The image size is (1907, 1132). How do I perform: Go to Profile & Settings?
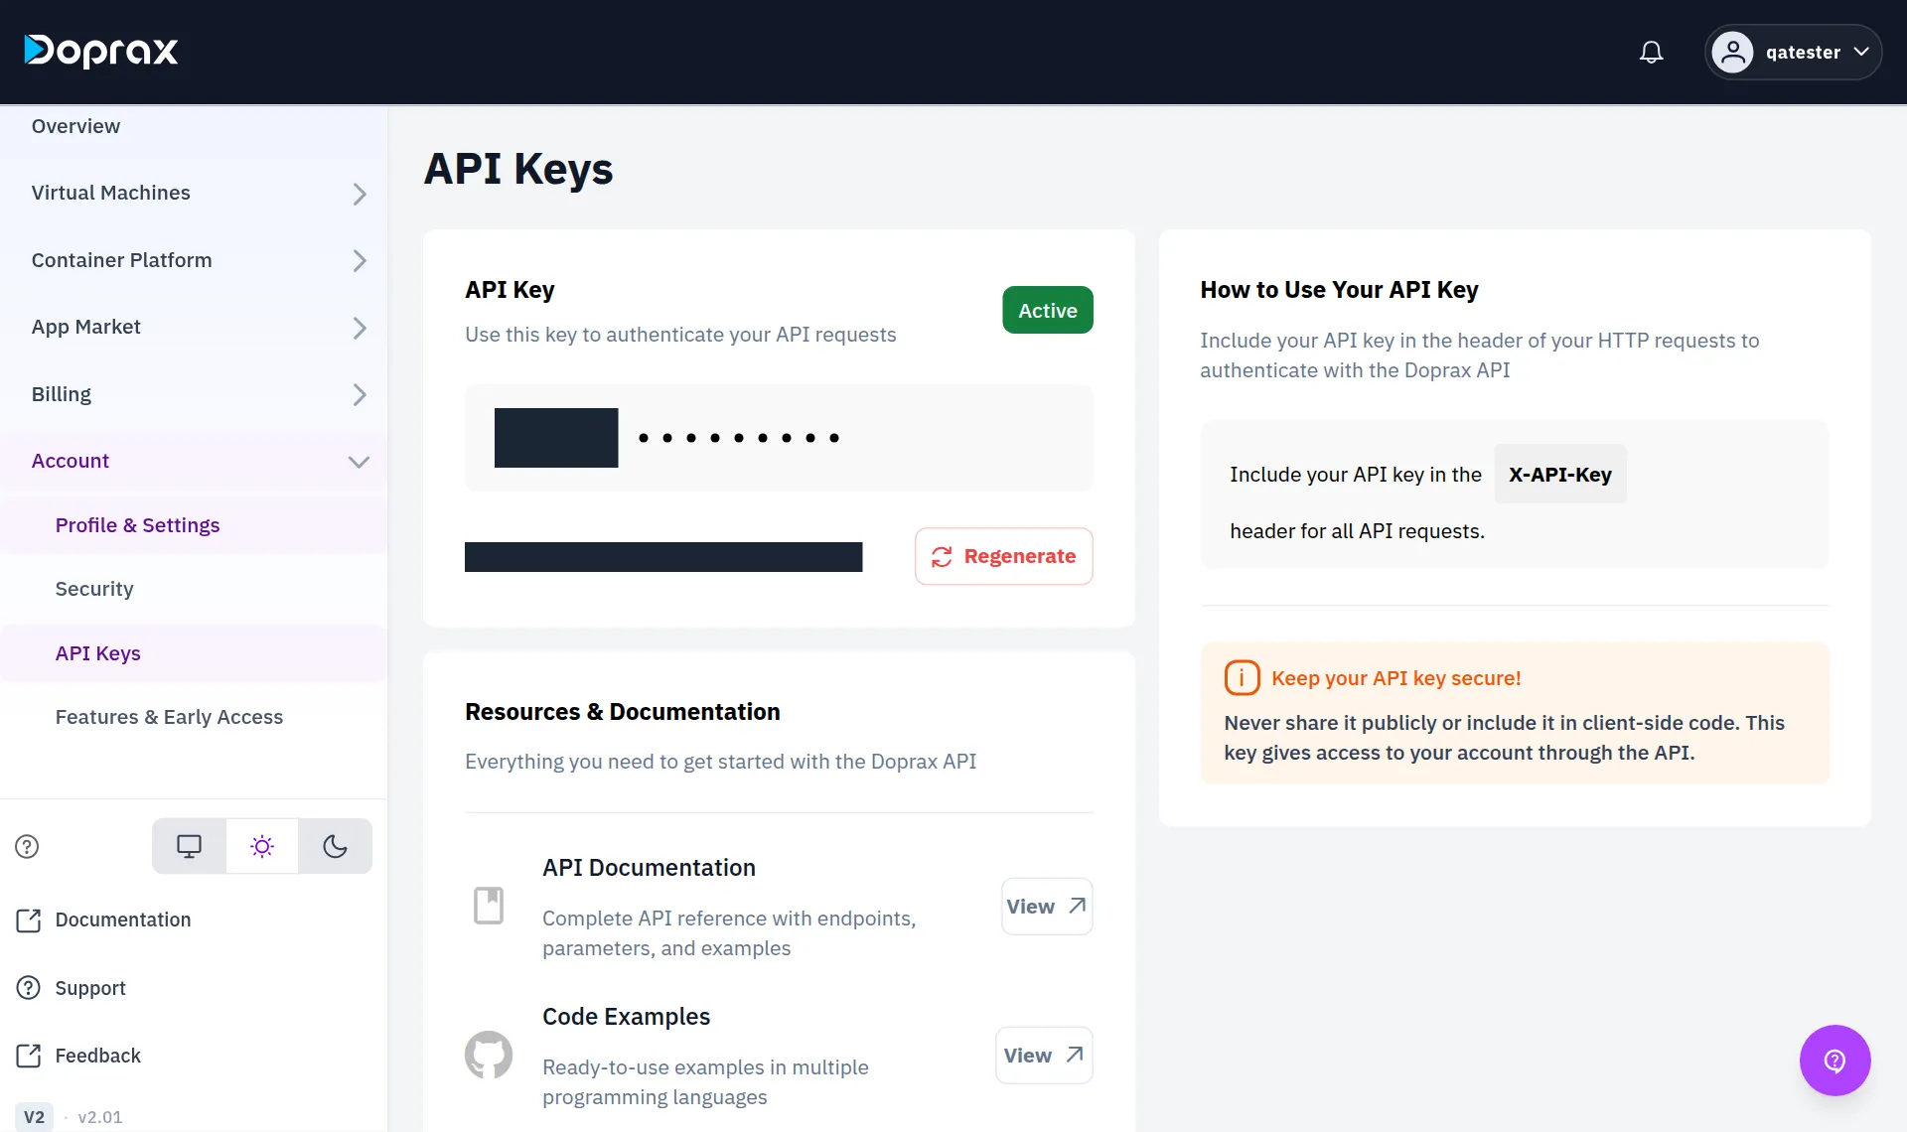pyautogui.click(x=137, y=525)
